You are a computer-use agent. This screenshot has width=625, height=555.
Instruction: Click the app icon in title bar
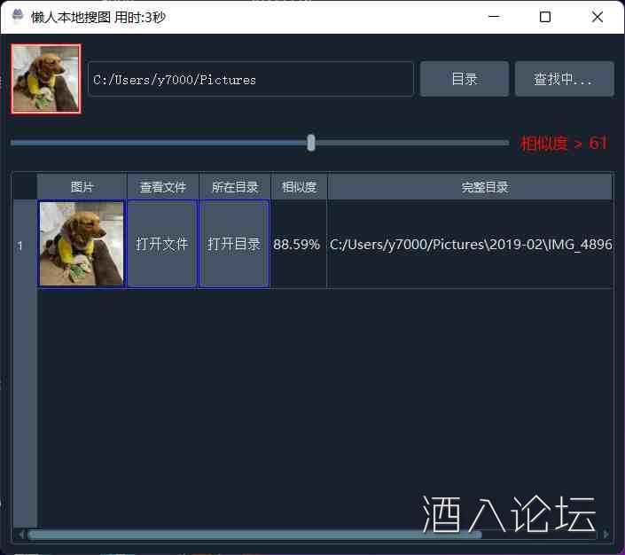17,16
